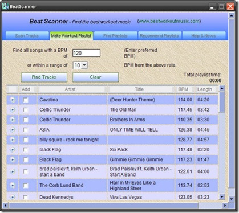Click the 128.77 BPM value
The width and height of the screenshot is (239, 213).
click(185, 140)
